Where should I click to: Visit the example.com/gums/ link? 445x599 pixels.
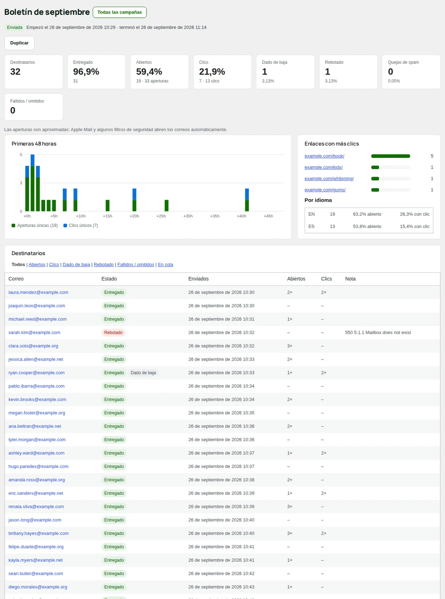coord(325,190)
